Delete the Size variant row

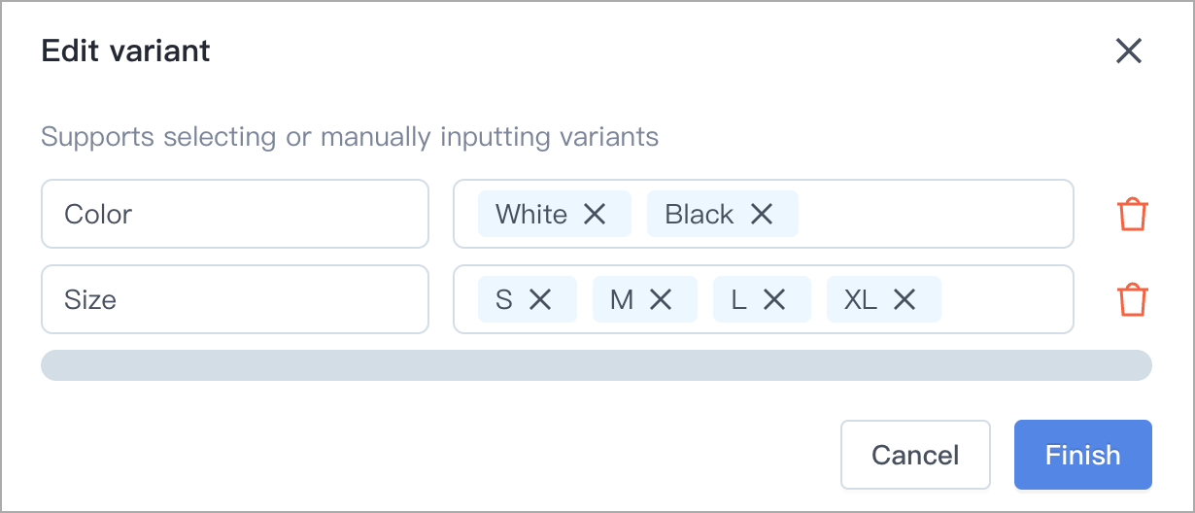coord(1133,299)
